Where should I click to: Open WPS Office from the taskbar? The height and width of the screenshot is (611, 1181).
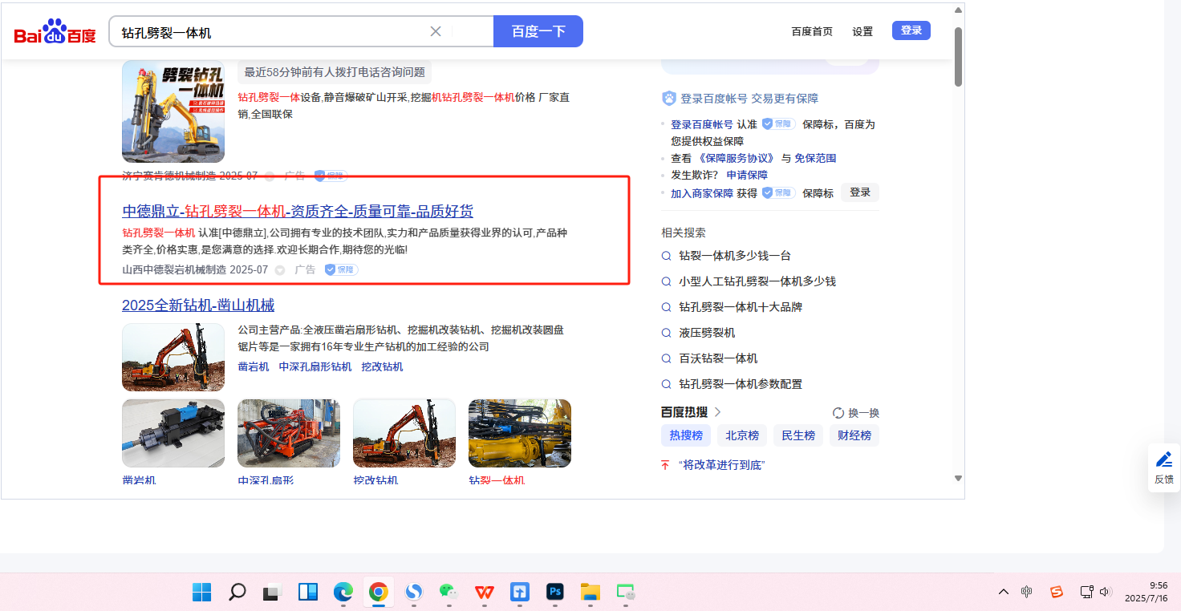tap(485, 592)
